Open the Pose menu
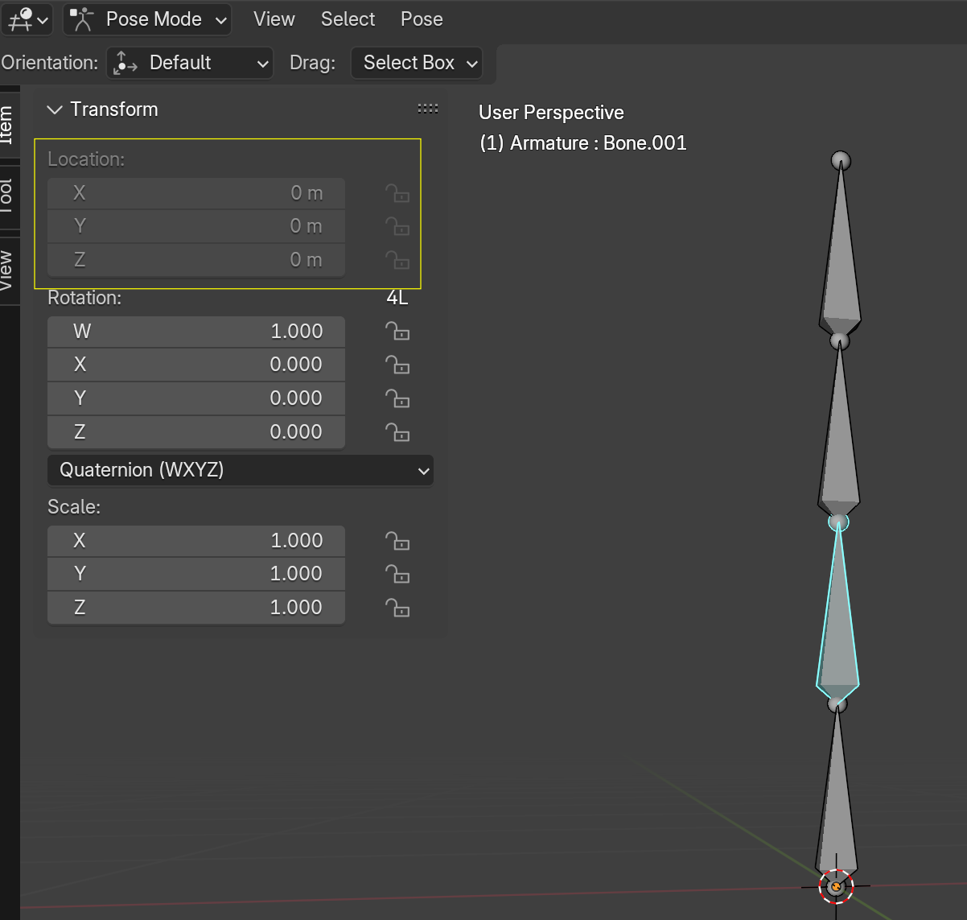Viewport: 967px width, 920px height. [x=422, y=19]
